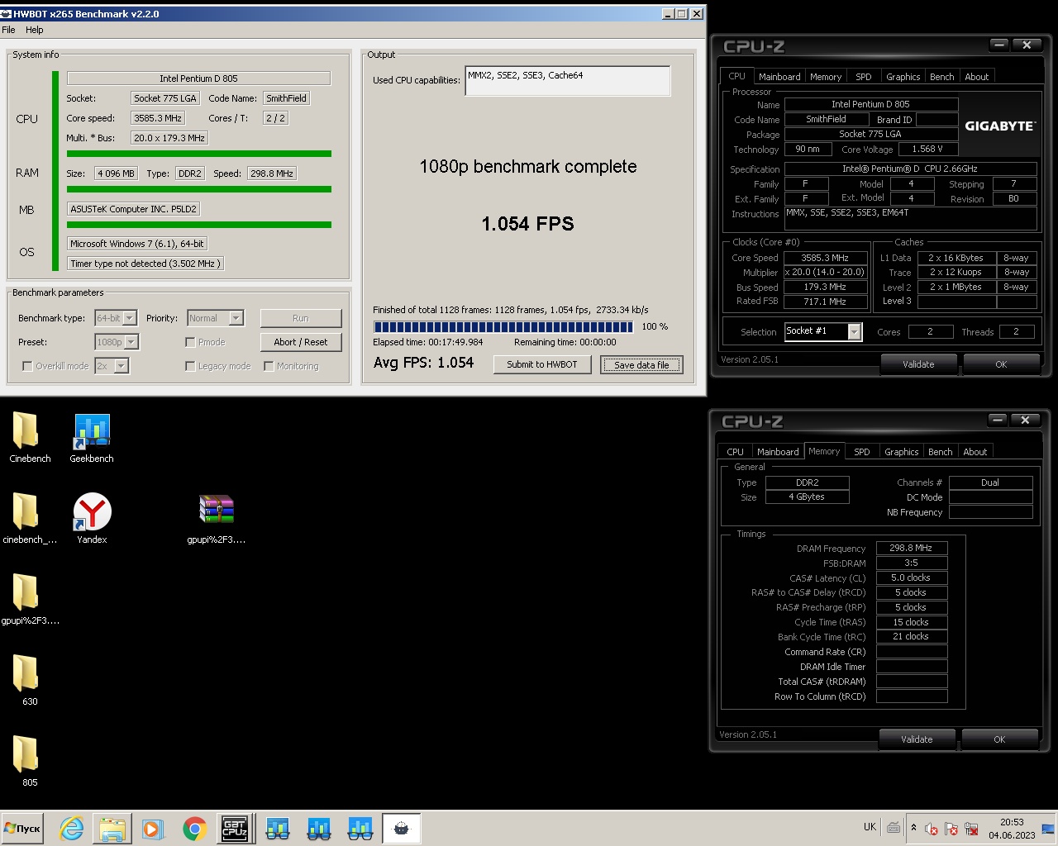Image resolution: width=1058 pixels, height=846 pixels.
Task: Launch Google Chrome from the taskbar
Action: coord(194,829)
